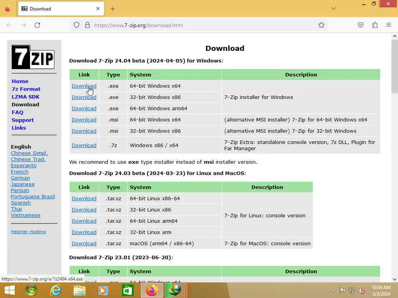
Task: Open the FAQ sidebar link
Action: (17, 112)
